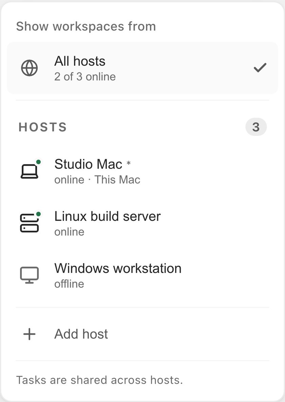Click the globe icon beside All hosts

[x=29, y=68]
